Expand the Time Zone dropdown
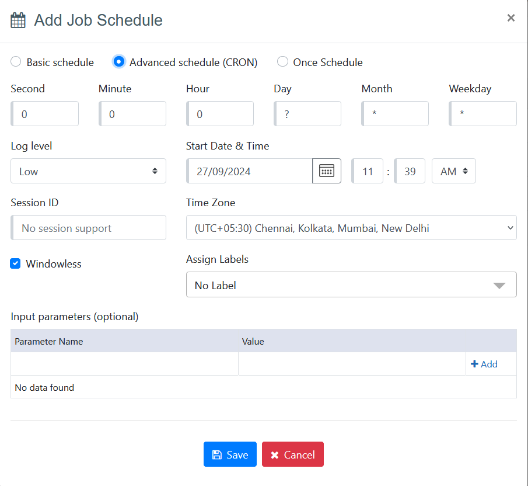 [351, 228]
